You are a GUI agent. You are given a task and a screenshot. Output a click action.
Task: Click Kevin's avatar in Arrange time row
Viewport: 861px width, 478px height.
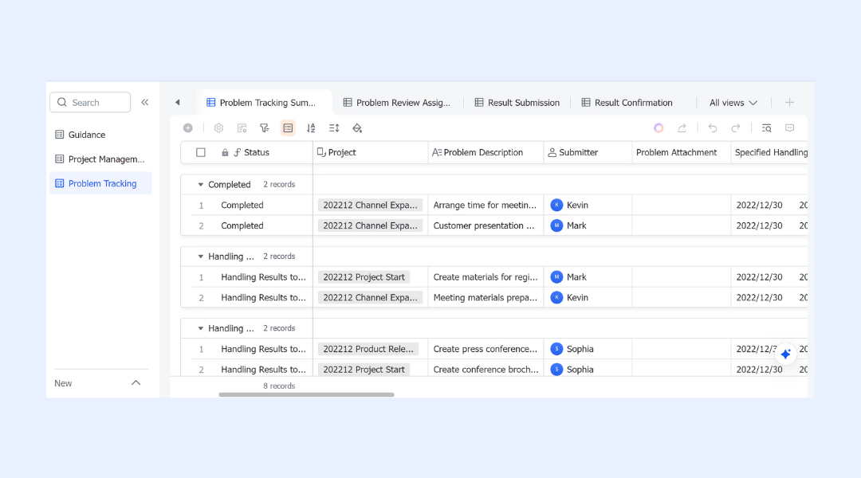pos(556,205)
